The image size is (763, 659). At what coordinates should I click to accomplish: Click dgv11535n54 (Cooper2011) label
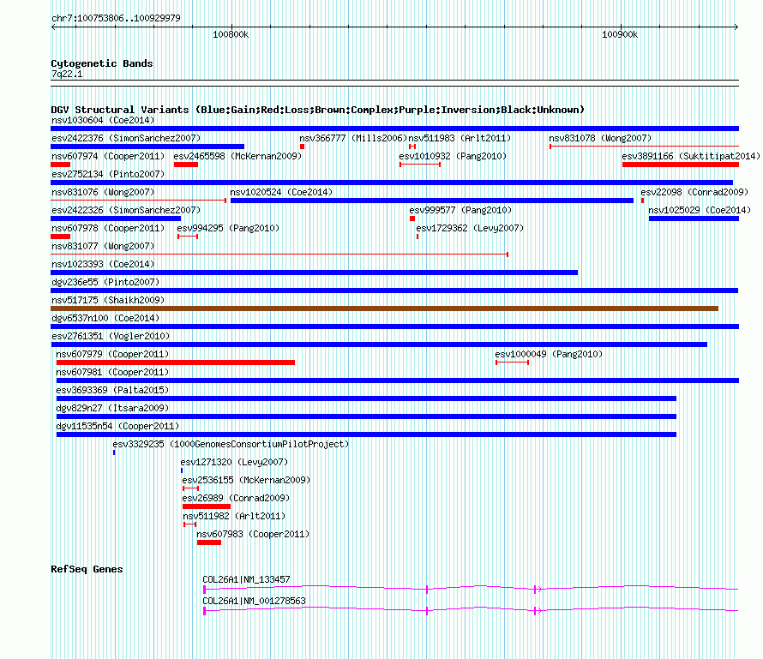click(117, 426)
